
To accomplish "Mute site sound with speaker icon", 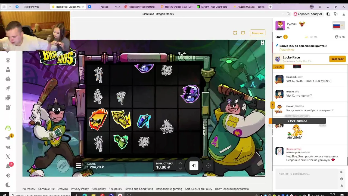I will [x=8, y=176].
